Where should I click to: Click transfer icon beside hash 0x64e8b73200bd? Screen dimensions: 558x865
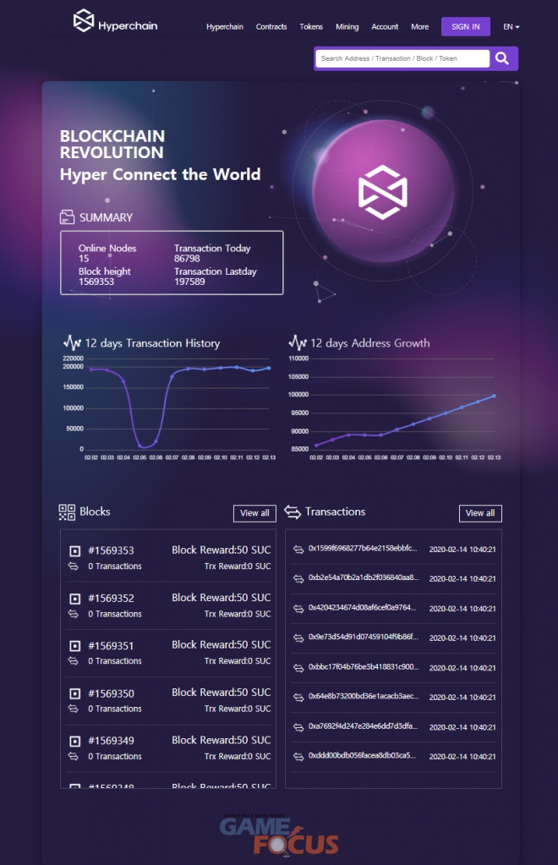pyautogui.click(x=298, y=698)
